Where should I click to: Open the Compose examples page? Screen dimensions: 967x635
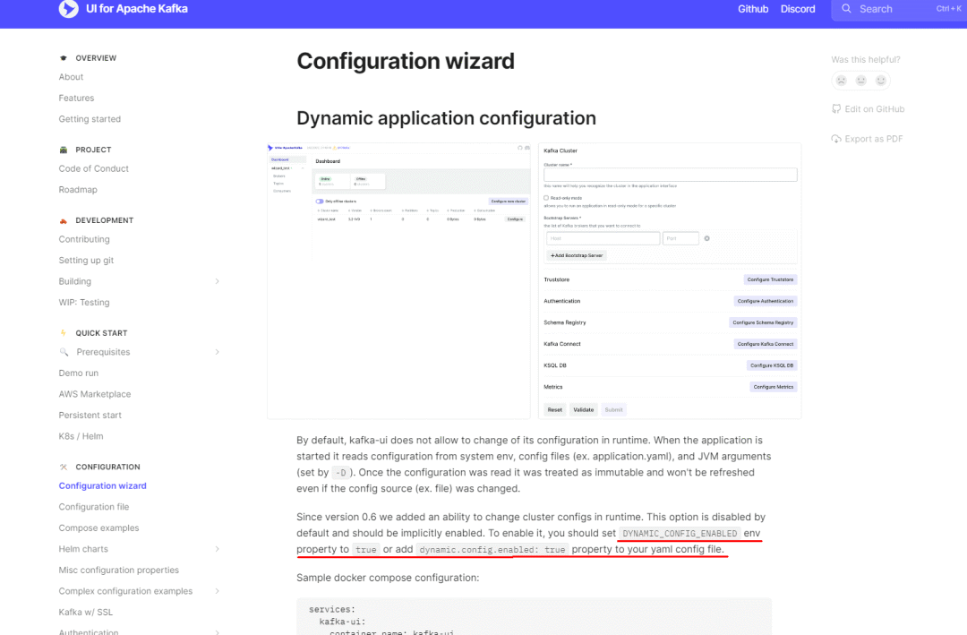tap(98, 528)
